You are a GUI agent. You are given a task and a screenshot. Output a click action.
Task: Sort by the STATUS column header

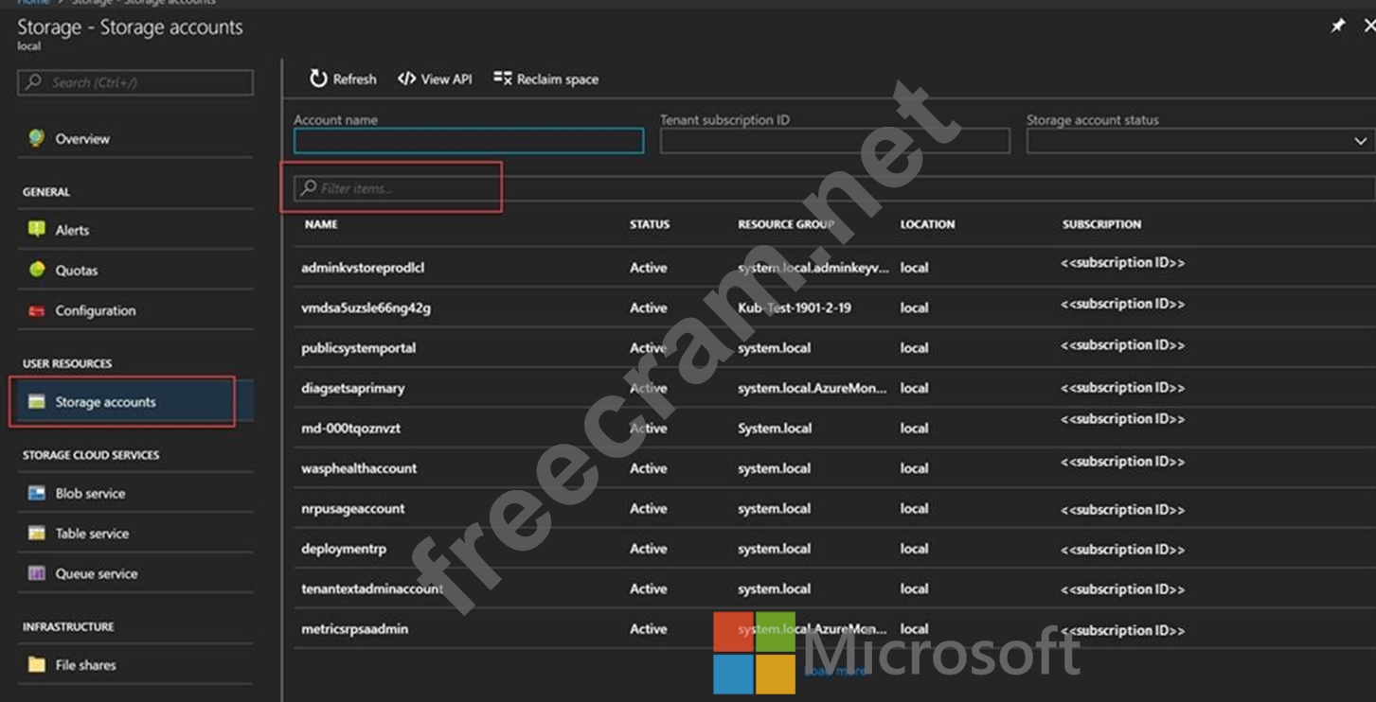pos(650,224)
